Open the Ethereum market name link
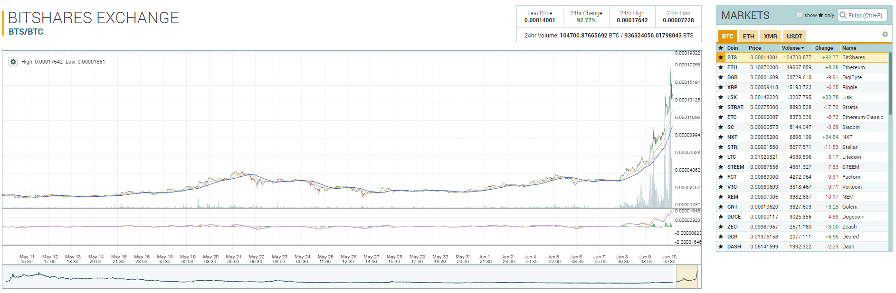 pos(854,67)
